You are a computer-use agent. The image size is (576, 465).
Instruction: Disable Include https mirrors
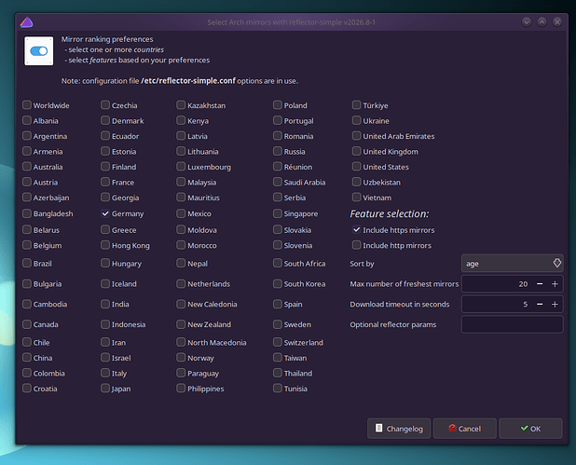(x=356, y=229)
